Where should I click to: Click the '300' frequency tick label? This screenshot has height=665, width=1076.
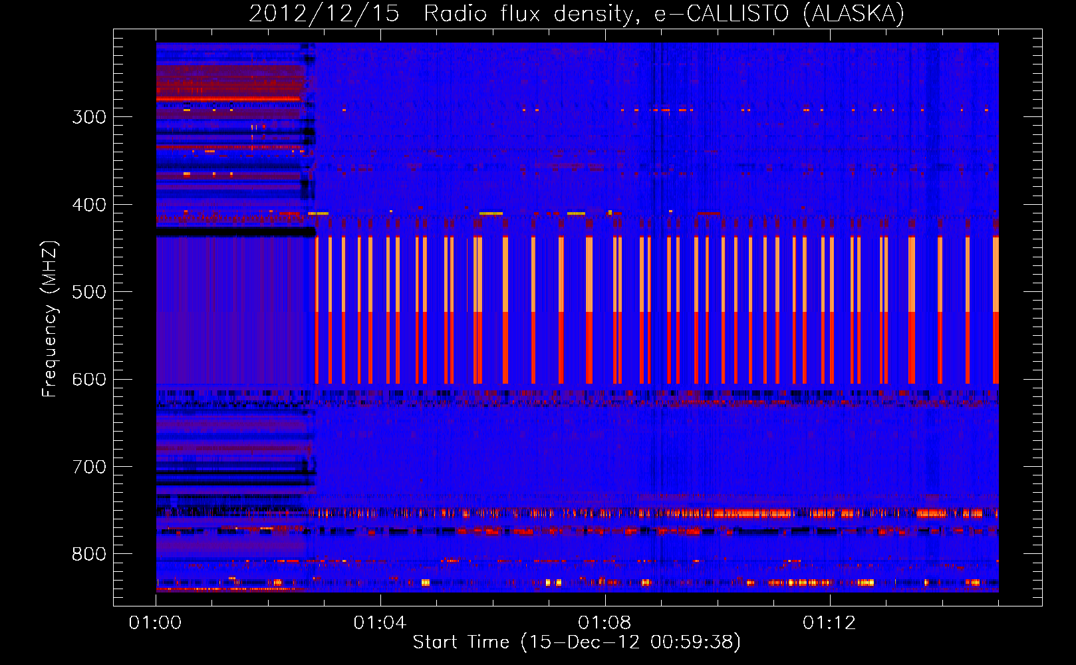89,117
